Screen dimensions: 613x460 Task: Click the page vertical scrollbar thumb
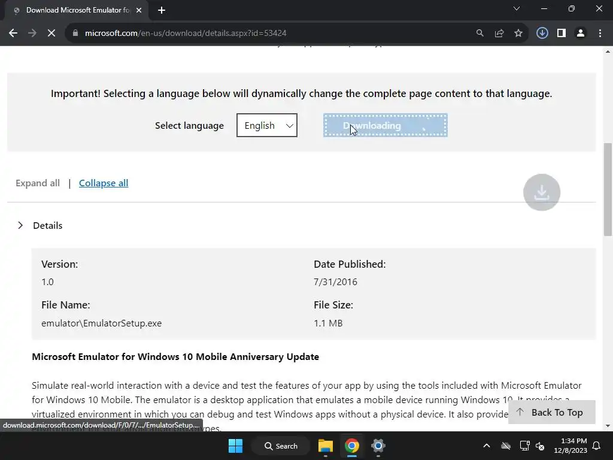click(x=608, y=189)
